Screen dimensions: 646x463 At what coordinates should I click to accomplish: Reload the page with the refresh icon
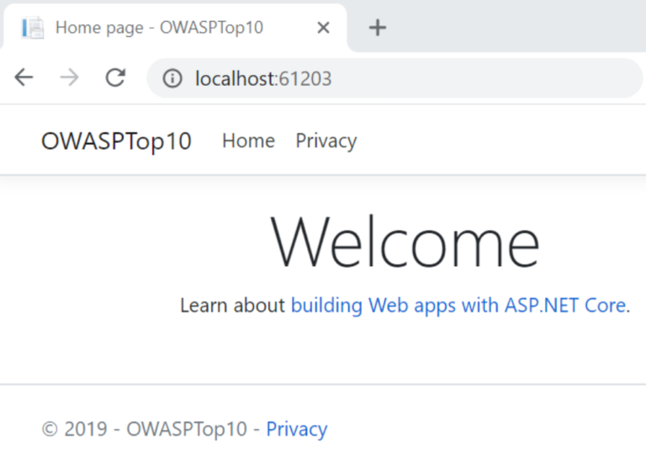(115, 78)
